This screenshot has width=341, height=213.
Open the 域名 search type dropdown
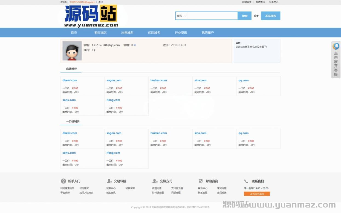click(181, 16)
